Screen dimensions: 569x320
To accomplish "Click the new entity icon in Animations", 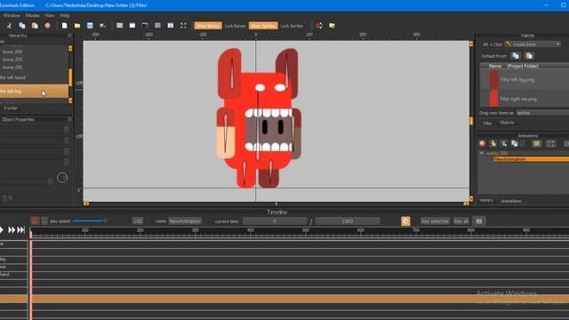I will click(493, 144).
